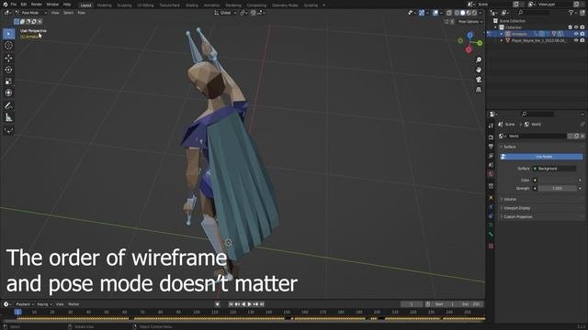This screenshot has width=588, height=330.
Task: Toggle visibility eye of Player mesh object
Action: pos(576,40)
